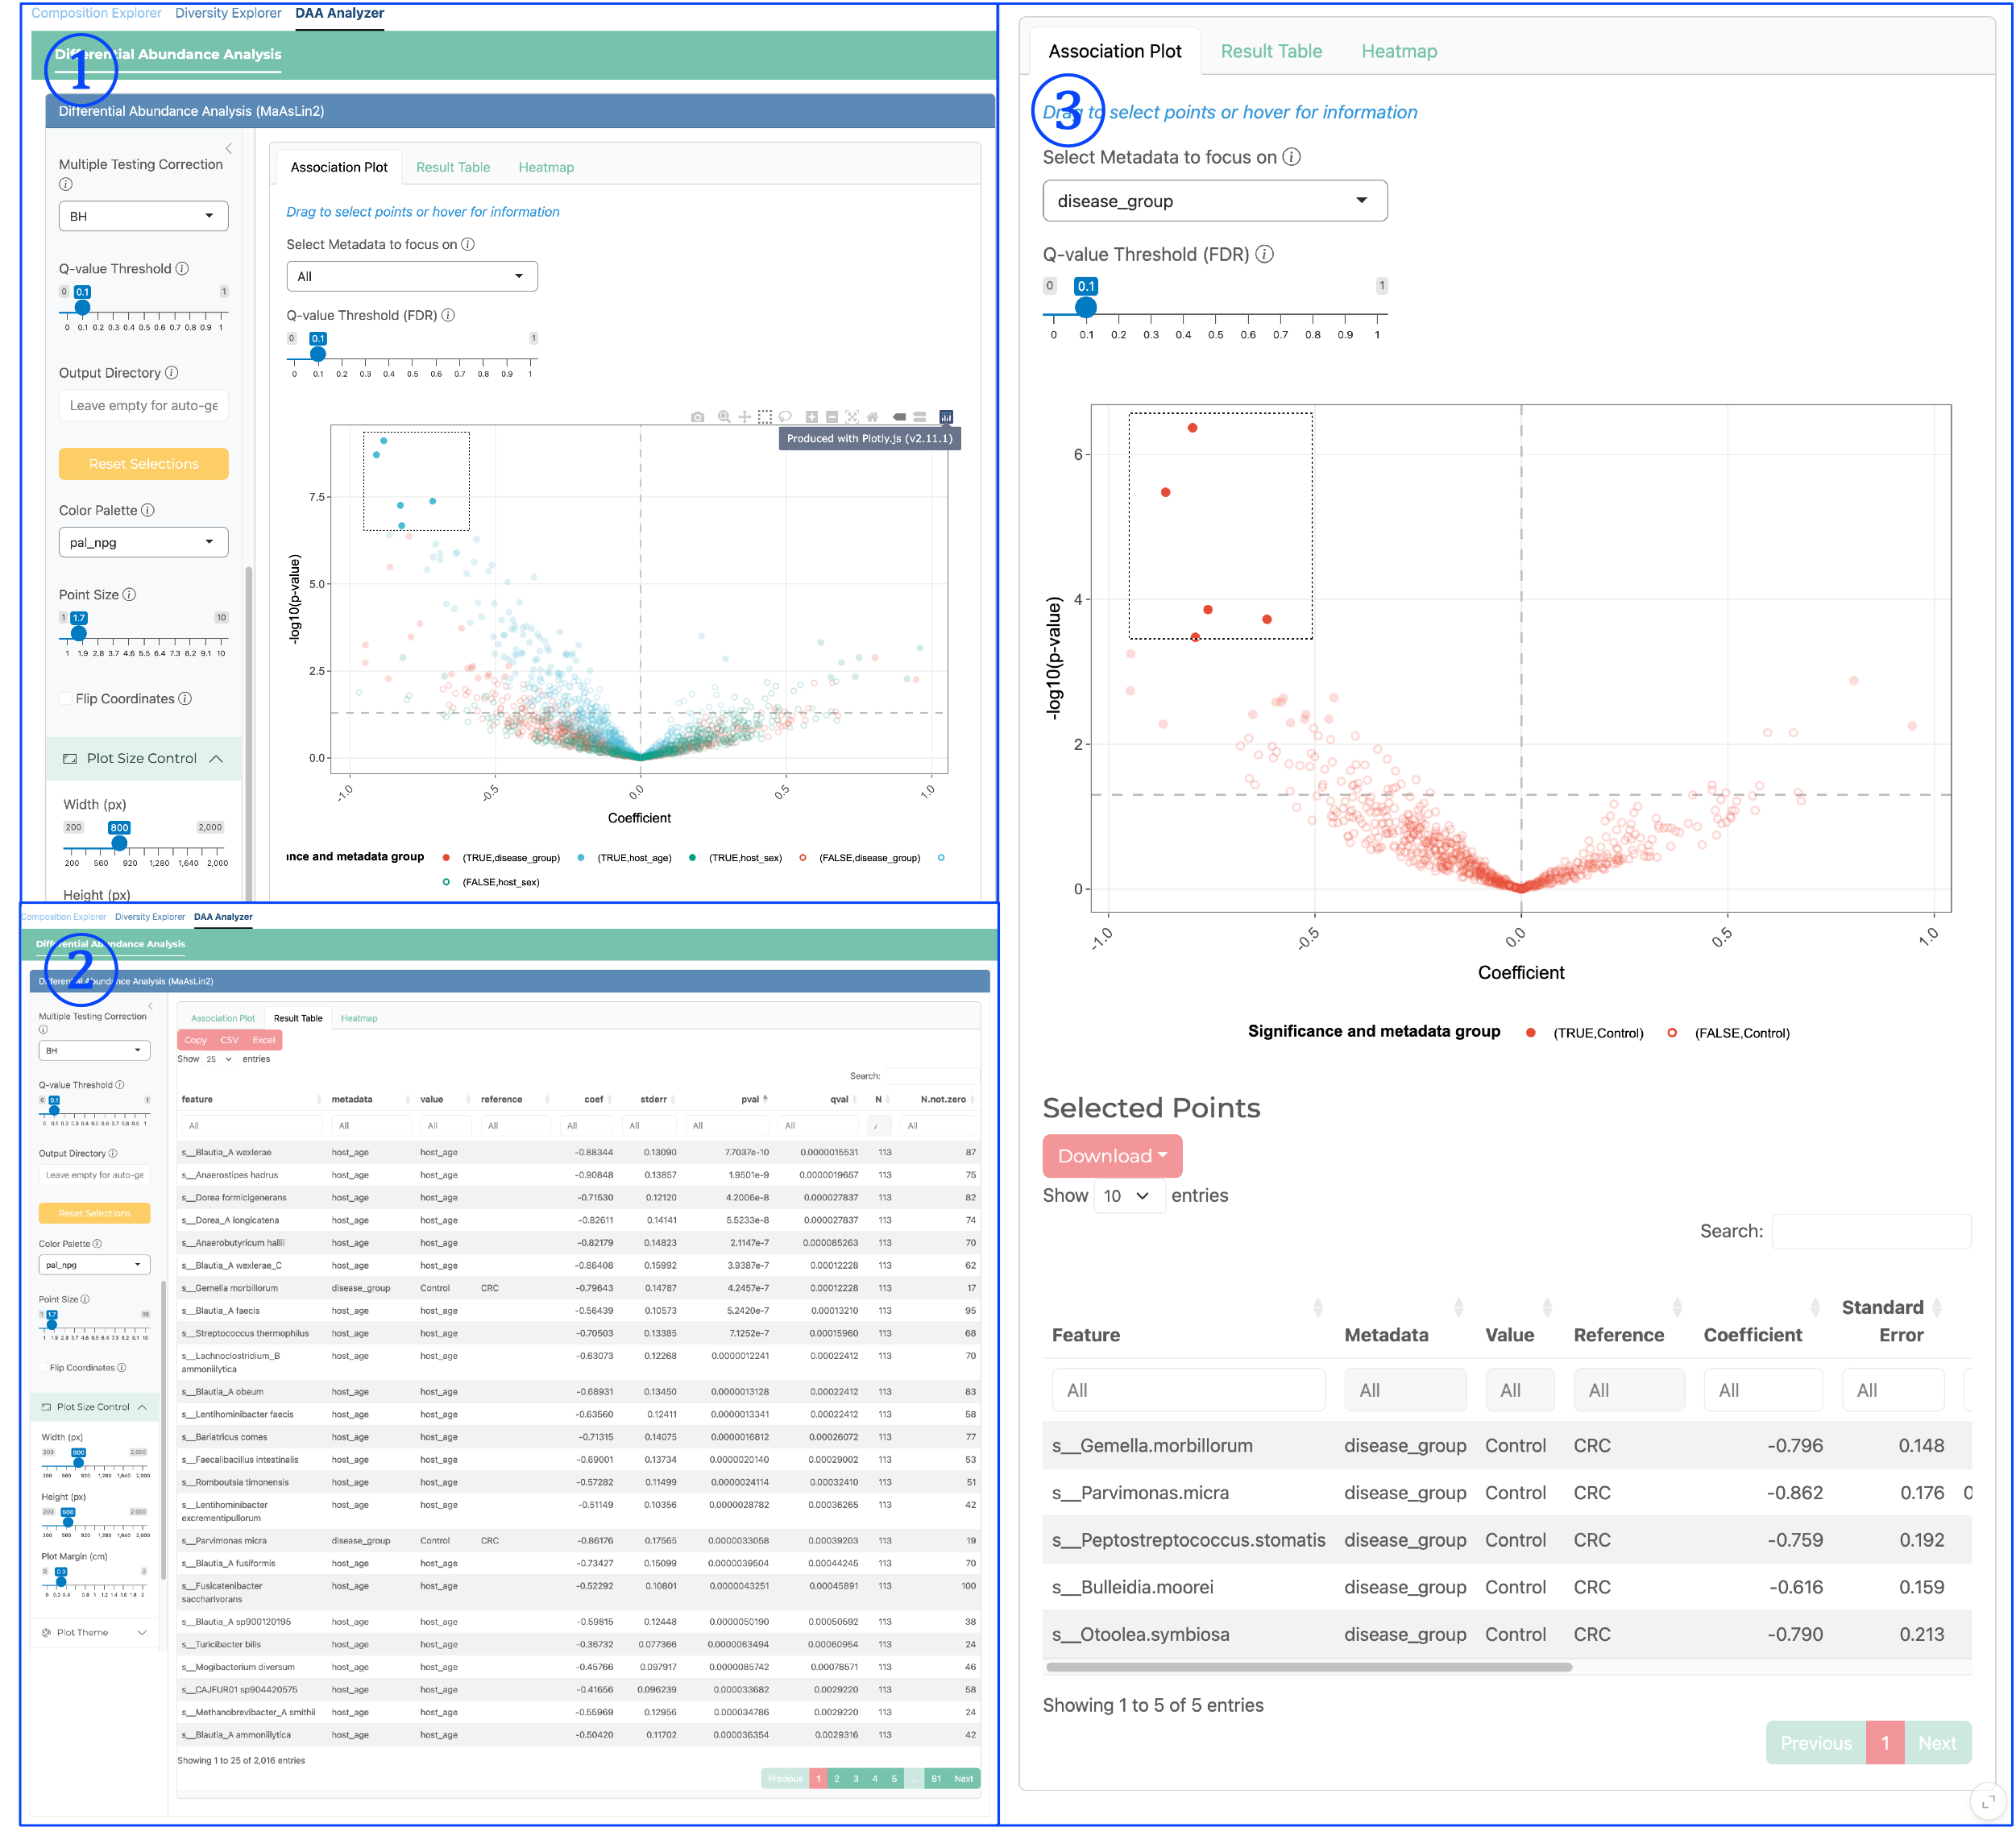Toggle (FALSE,disease_group) legend series
The image size is (2016, 1827).
click(860, 858)
